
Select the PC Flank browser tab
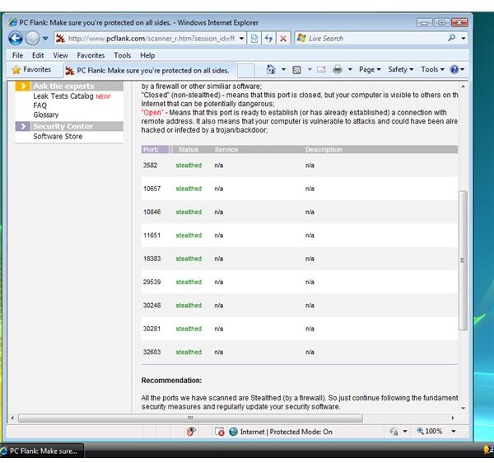(150, 71)
